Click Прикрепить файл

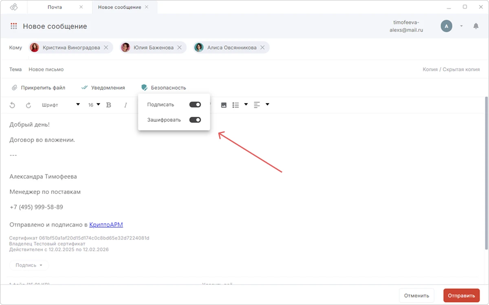[38, 88]
